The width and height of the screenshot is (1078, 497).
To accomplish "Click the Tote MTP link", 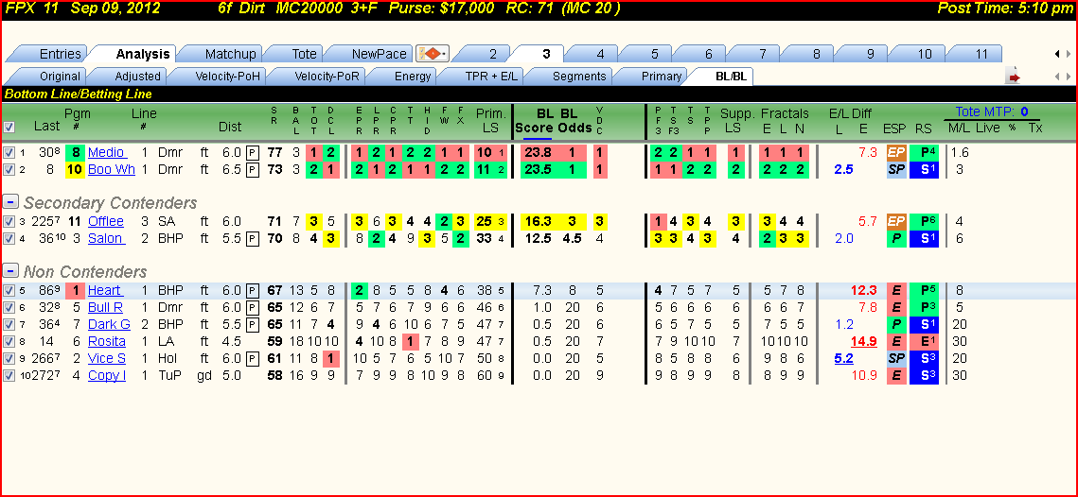I will (991, 111).
